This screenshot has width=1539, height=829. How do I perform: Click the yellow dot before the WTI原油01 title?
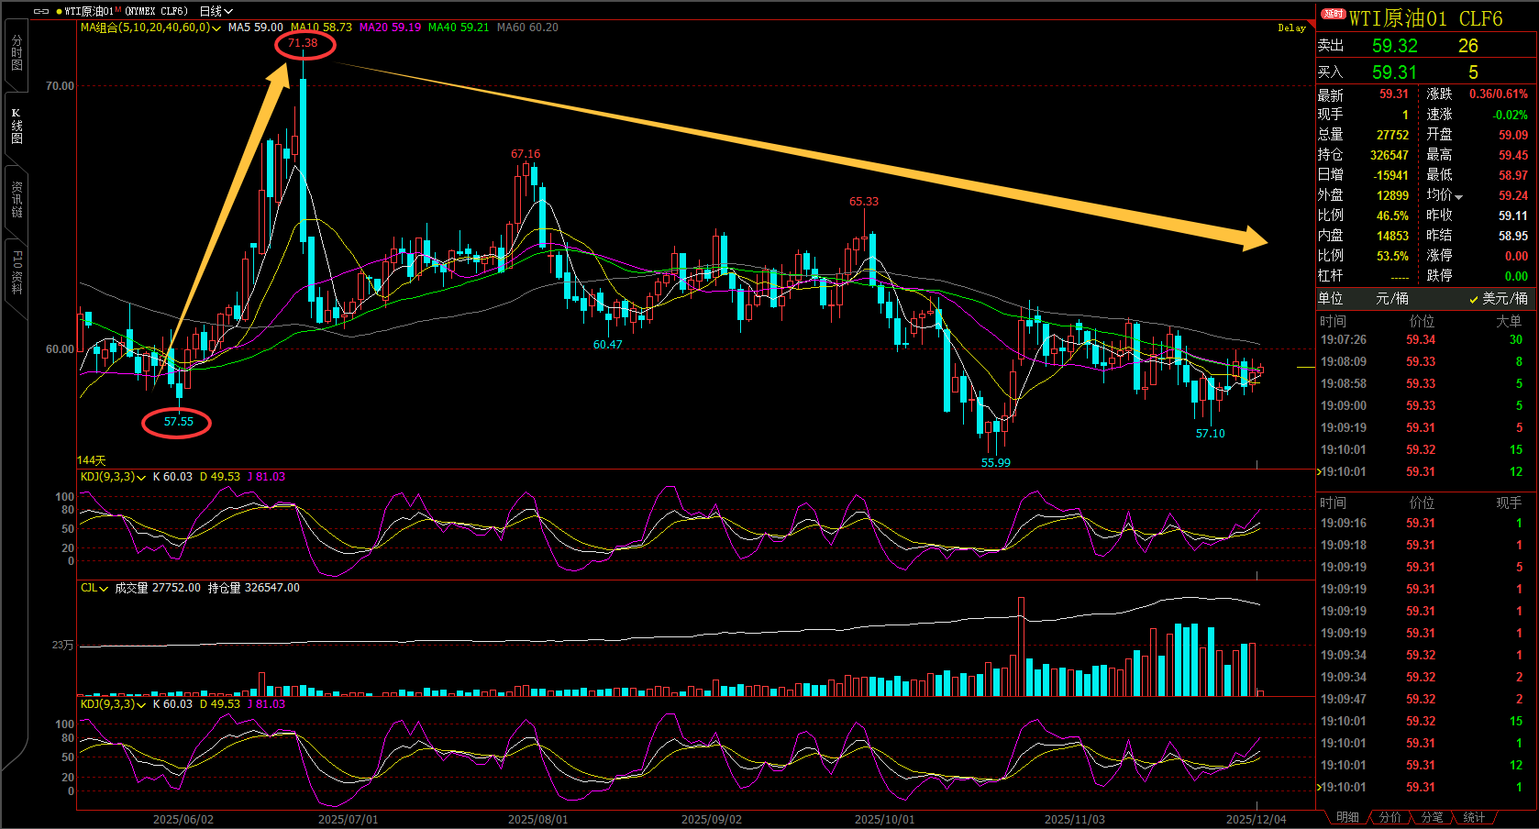59,11
